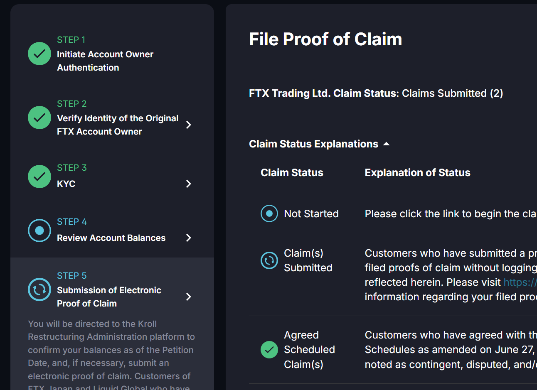This screenshot has width=537, height=390.
Task: Click the Claim(s) Submitted status label
Action: [x=308, y=260]
